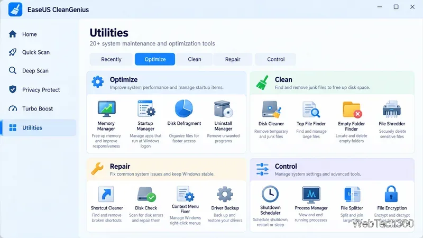Open Empty Folder Finder icon
This screenshot has width=423, height=238.
tap(352, 109)
